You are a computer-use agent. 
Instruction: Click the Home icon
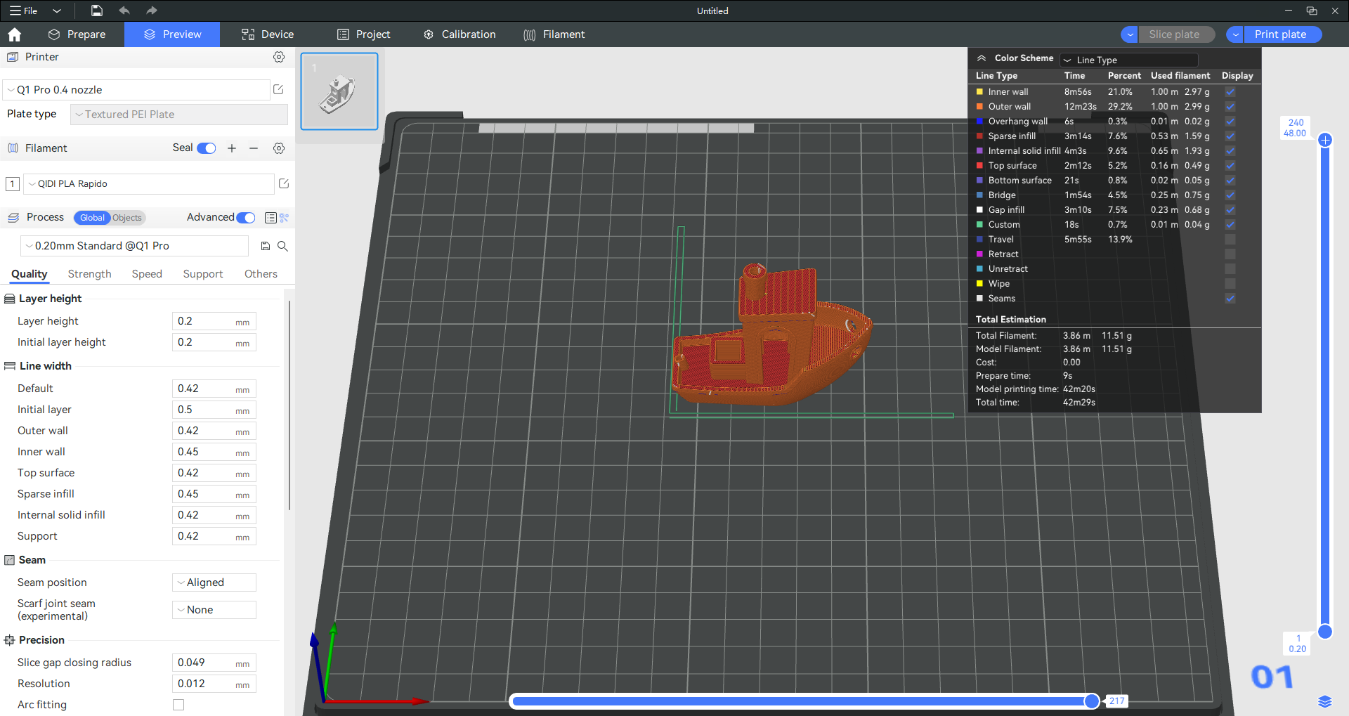(15, 34)
